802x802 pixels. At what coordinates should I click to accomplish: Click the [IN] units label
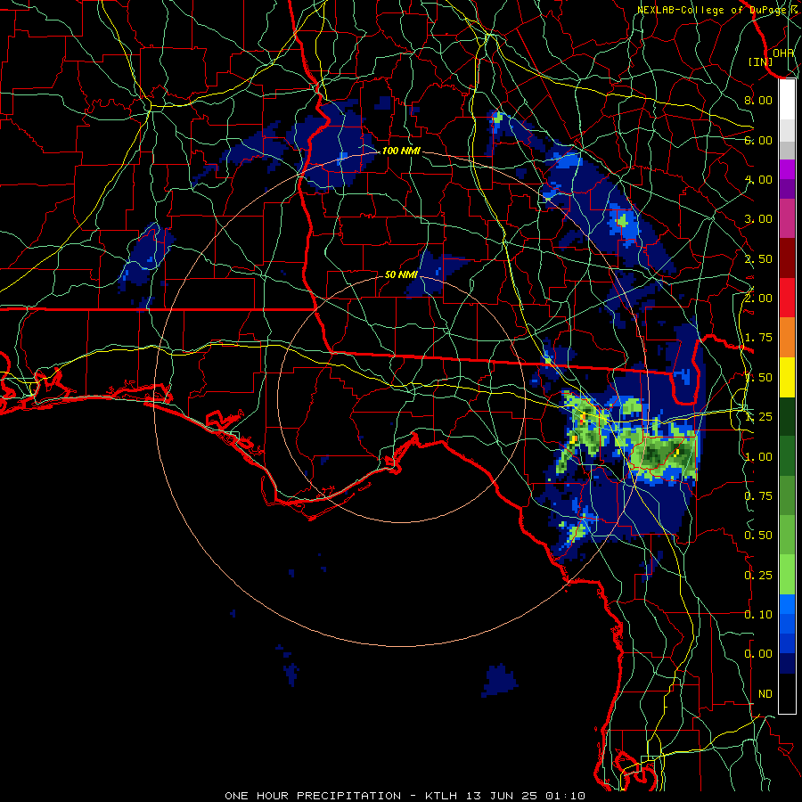click(761, 61)
